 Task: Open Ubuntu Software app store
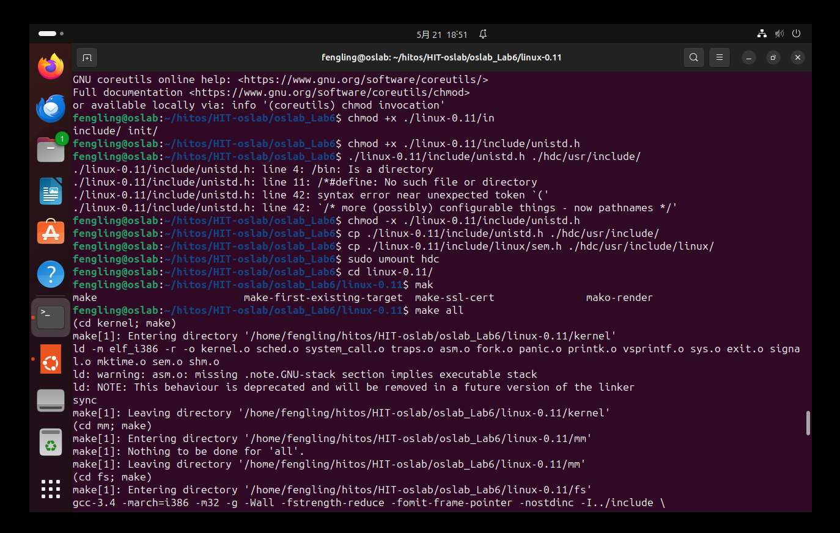click(51, 233)
